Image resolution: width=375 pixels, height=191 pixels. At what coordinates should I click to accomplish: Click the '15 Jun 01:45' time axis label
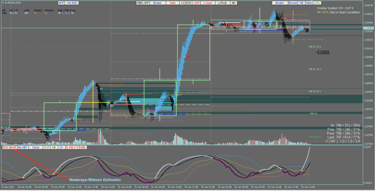124,187
